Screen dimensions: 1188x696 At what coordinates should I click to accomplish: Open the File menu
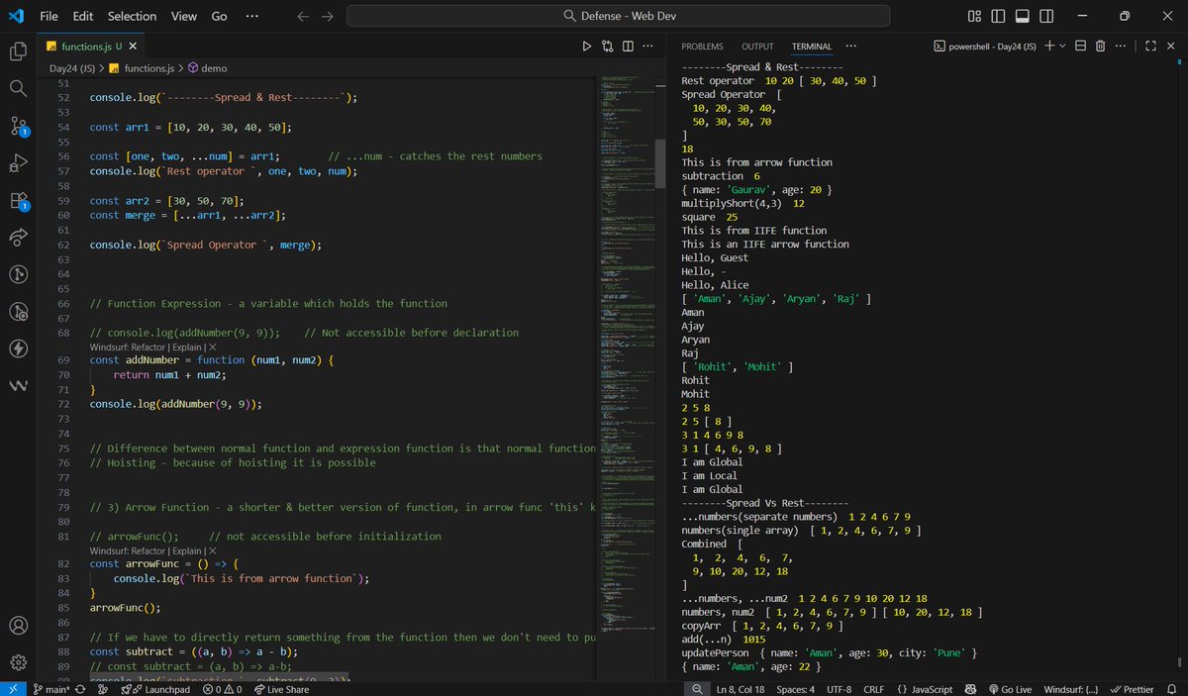[x=49, y=16]
